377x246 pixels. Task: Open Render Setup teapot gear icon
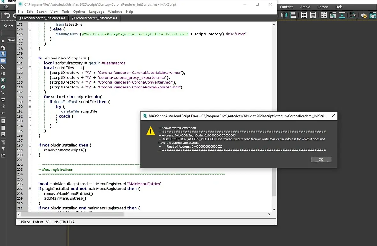pyautogui.click(x=364, y=15)
